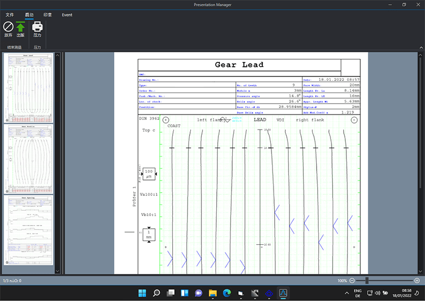The height and width of the screenshot is (301, 425).
Task: Click the 100% zoom value
Action: pos(342,281)
